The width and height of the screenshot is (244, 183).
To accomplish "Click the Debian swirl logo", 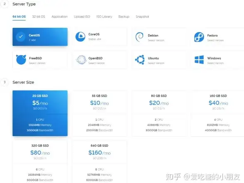I will (x=139, y=37).
